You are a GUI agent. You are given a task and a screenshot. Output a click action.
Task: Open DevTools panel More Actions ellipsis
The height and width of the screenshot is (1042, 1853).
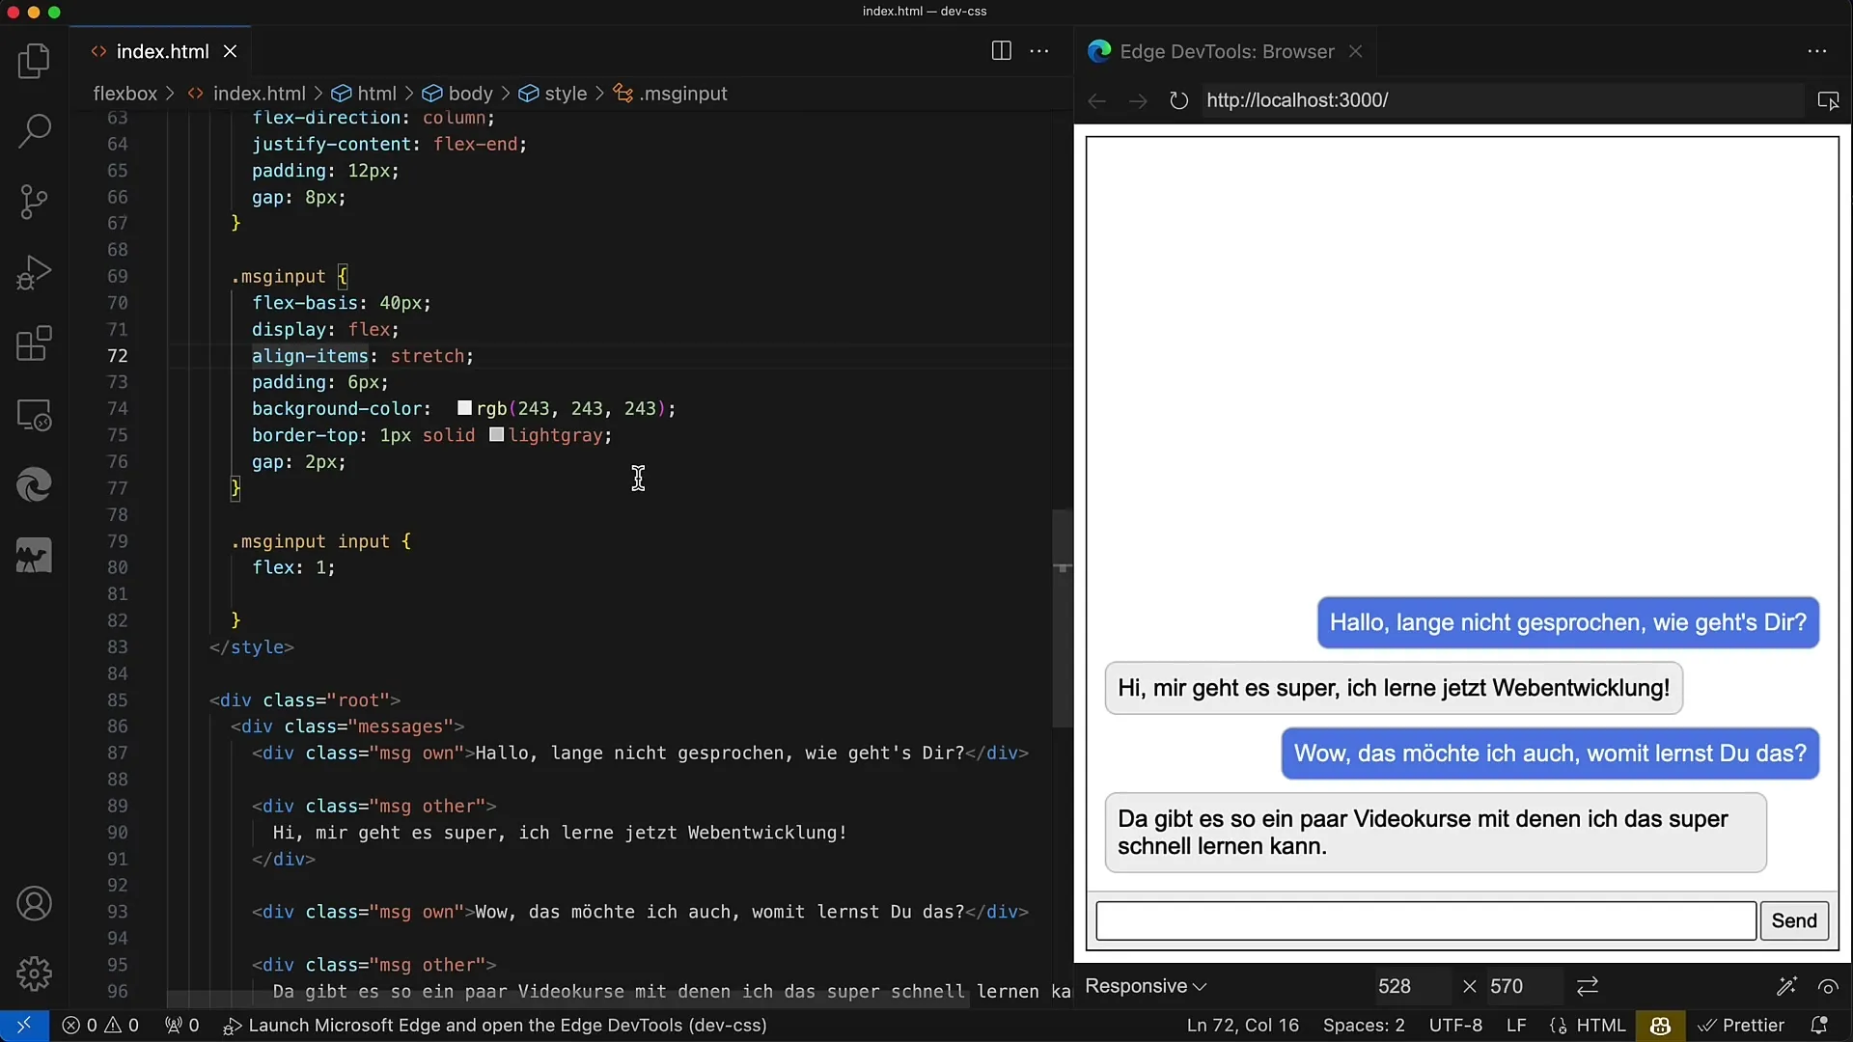click(x=1817, y=51)
